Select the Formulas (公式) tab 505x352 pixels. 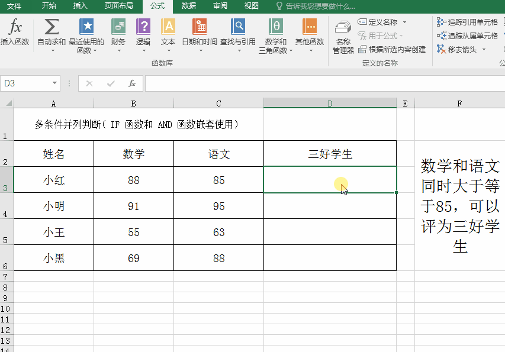click(x=157, y=6)
